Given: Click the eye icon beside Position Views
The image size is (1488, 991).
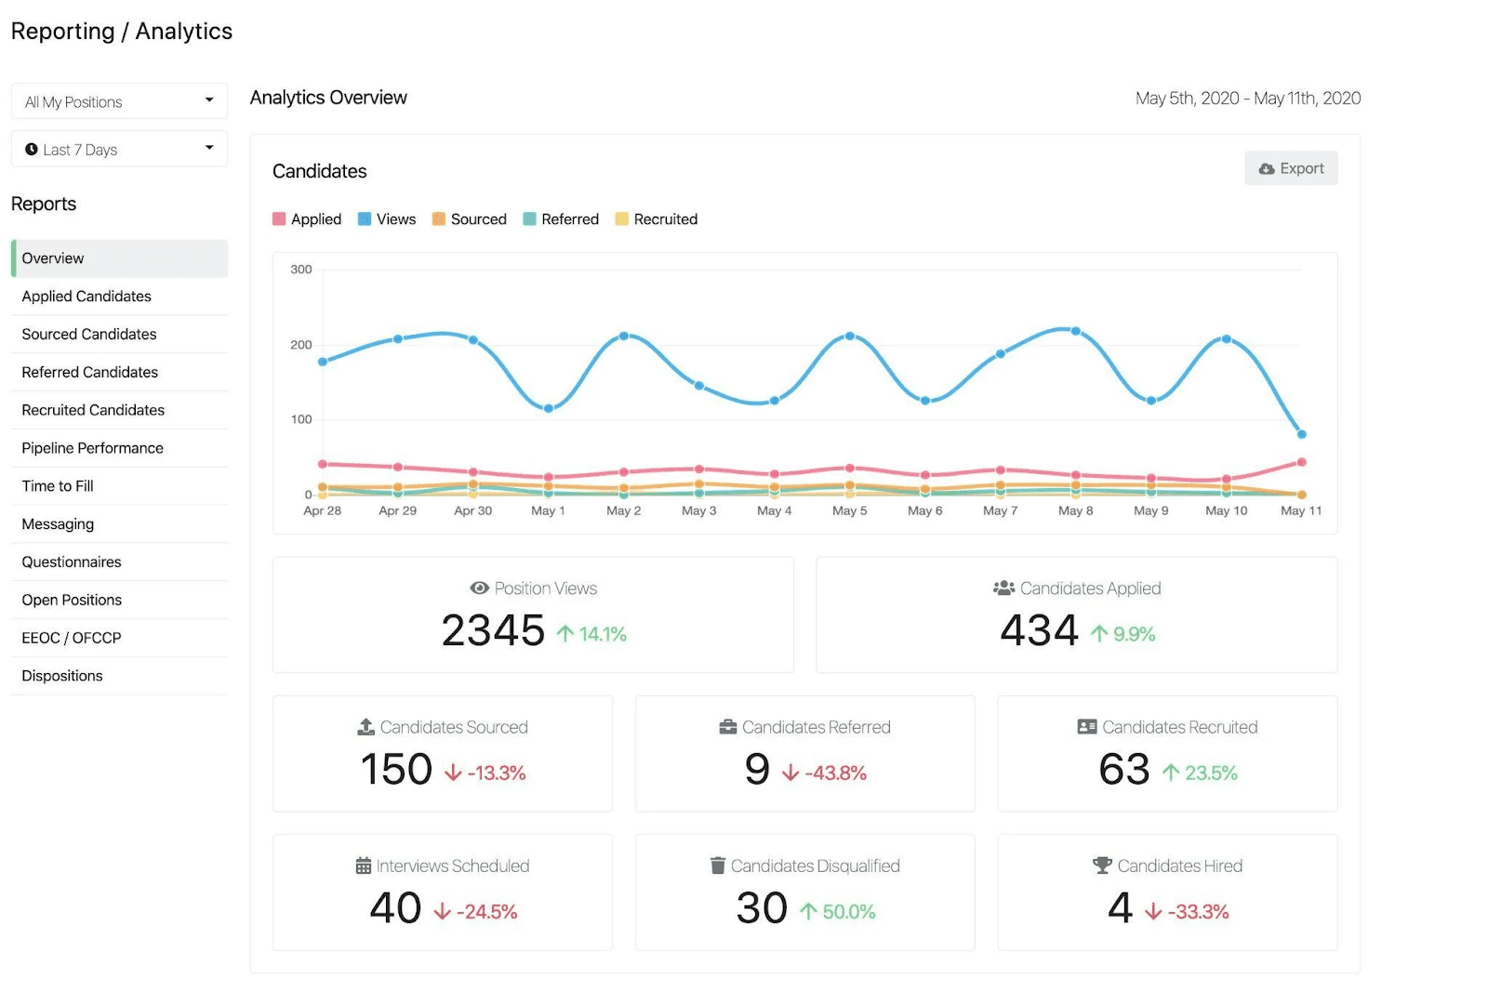Looking at the screenshot, I should point(480,588).
